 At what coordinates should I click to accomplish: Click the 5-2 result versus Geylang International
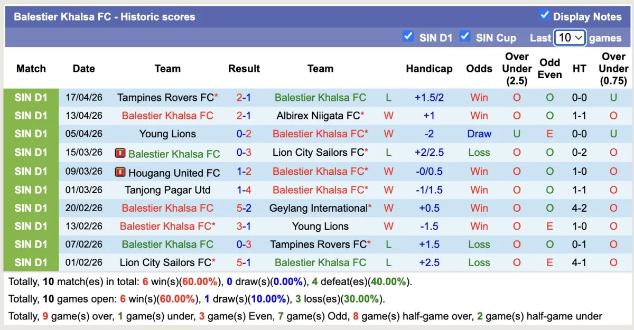click(x=244, y=208)
